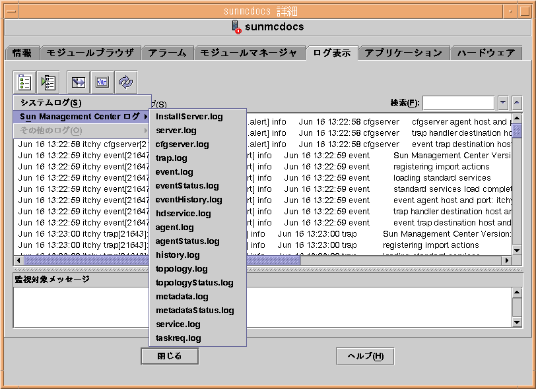Pick service.log from submenu

[x=197, y=324]
